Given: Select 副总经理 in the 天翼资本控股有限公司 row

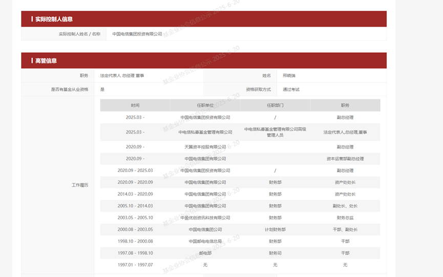Looking at the screenshot, I should coord(345,147).
